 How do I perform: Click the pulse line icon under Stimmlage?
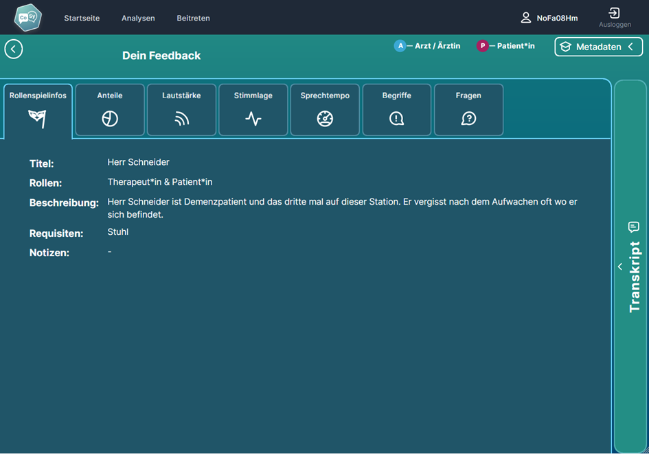(x=253, y=118)
